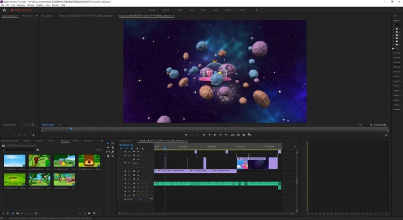The width and height of the screenshot is (403, 220).
Task: Click the Lift button
Action: click(x=233, y=135)
